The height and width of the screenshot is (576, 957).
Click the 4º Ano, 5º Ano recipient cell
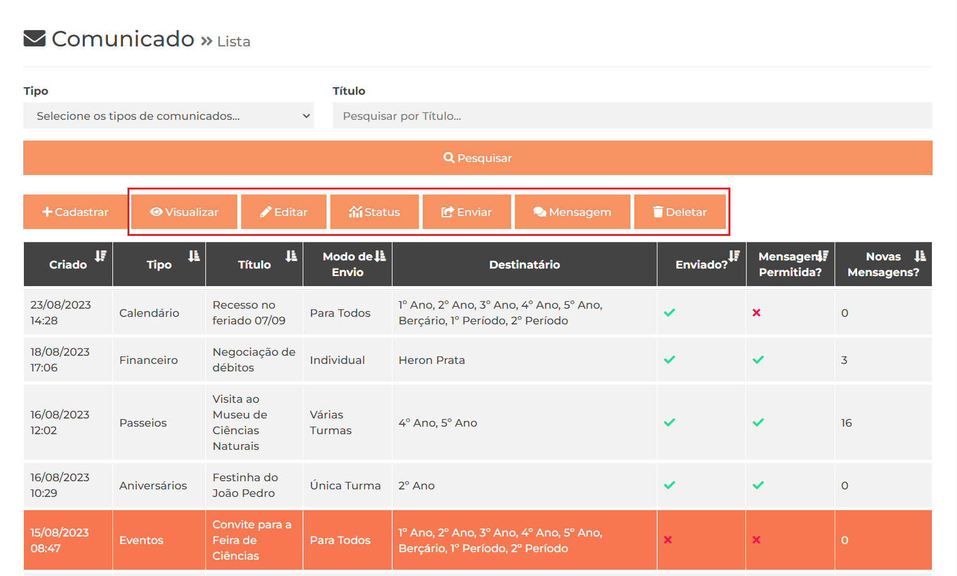click(x=524, y=422)
